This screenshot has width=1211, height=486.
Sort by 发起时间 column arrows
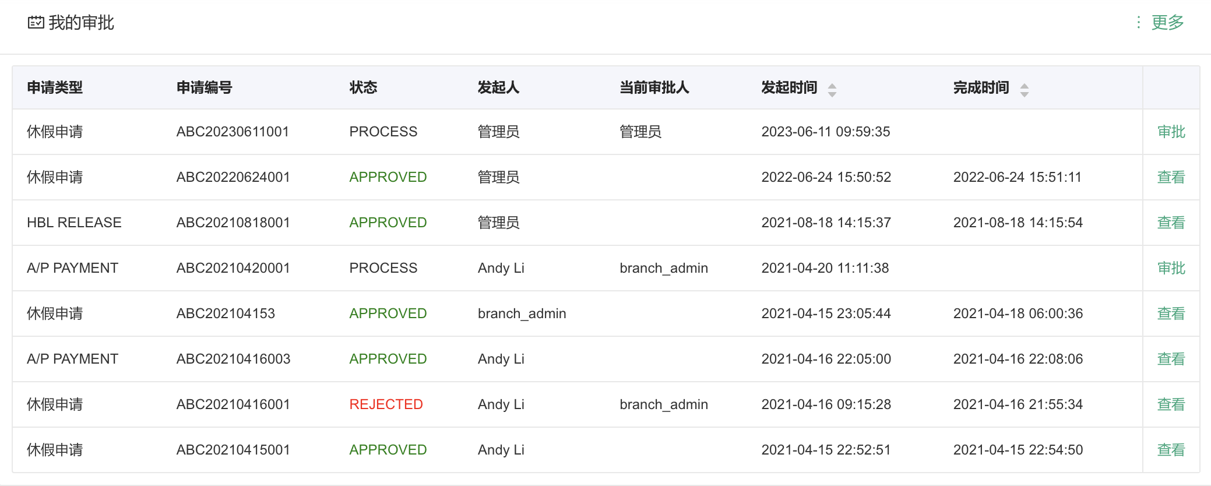click(x=832, y=90)
